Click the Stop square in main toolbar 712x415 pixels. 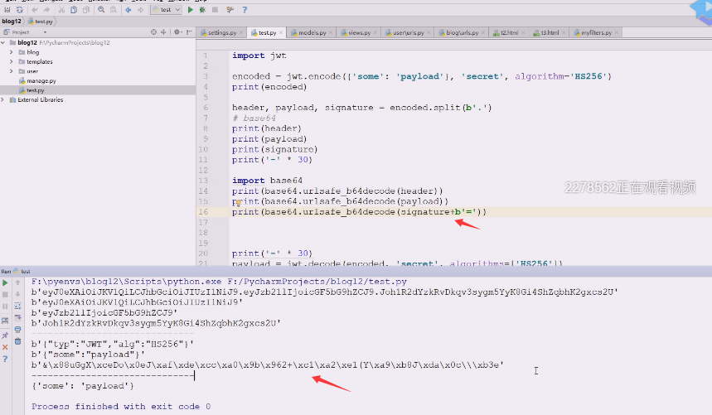click(216, 9)
